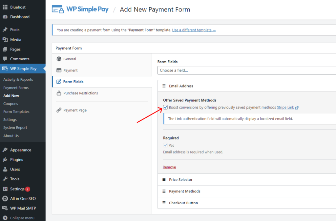The width and height of the screenshot is (336, 221).
Task: Collapse the Email Address field header
Action: click(181, 86)
